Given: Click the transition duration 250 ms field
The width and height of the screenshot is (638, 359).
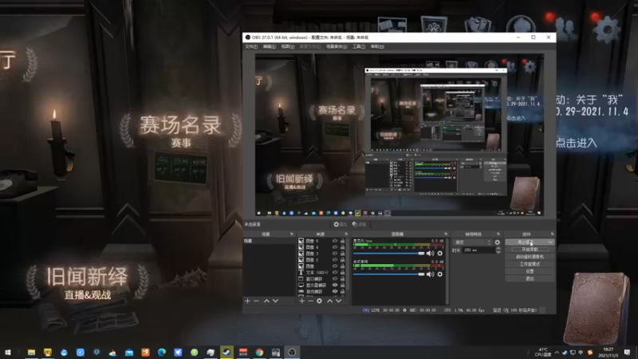Looking at the screenshot, I should (x=478, y=251).
